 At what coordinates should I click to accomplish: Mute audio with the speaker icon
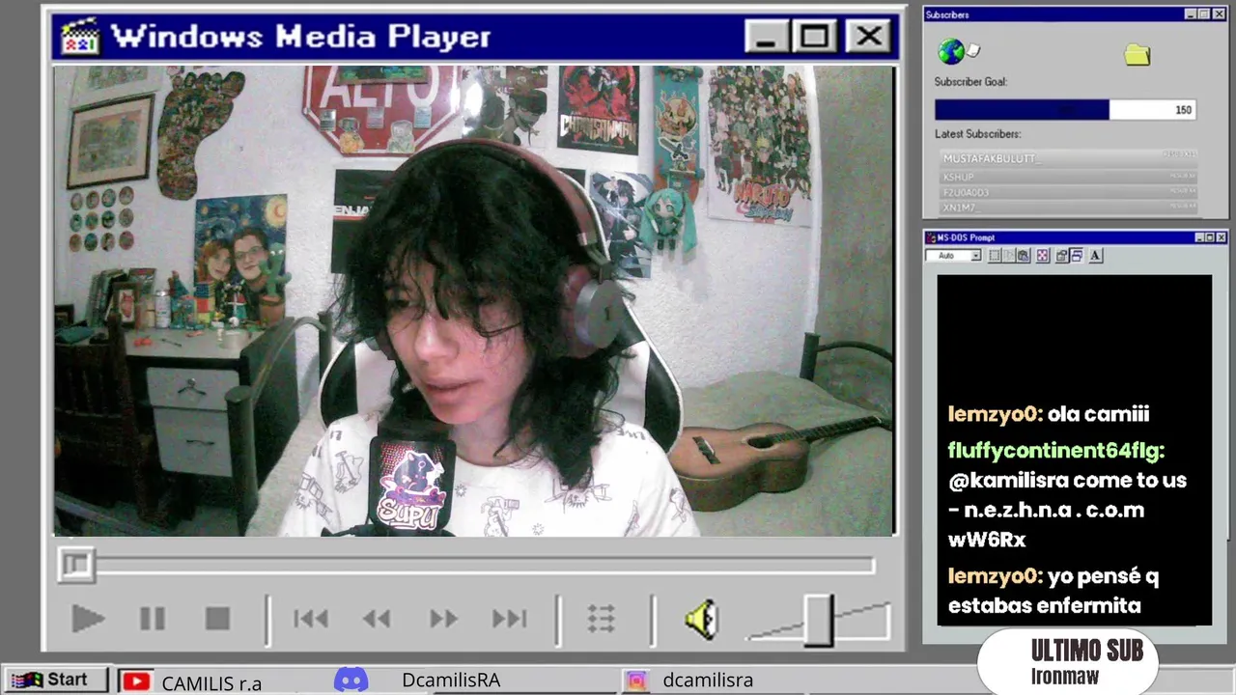tap(702, 619)
